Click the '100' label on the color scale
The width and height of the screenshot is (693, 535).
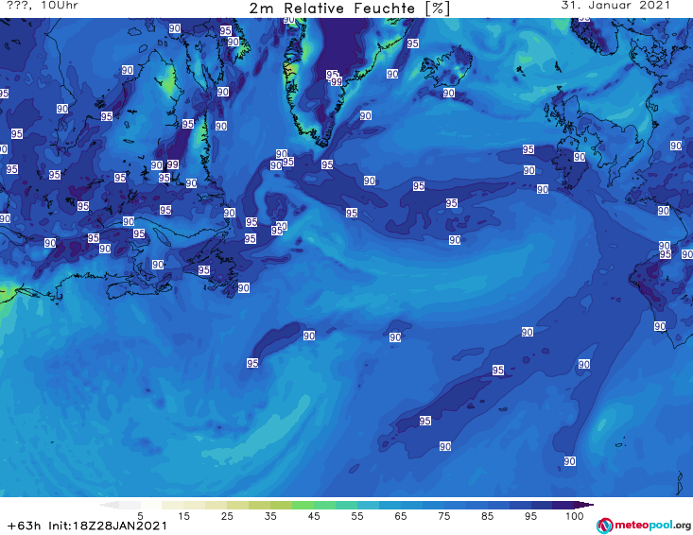pyautogui.click(x=574, y=516)
